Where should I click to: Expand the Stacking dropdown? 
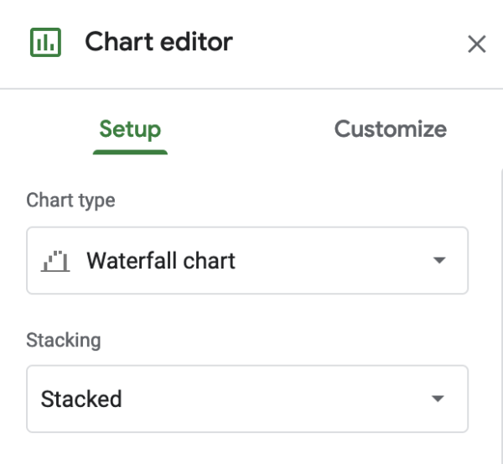pyautogui.click(x=246, y=399)
